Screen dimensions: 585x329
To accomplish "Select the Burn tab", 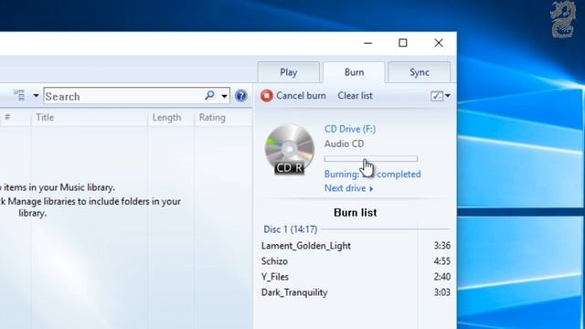I will pyautogui.click(x=354, y=72).
